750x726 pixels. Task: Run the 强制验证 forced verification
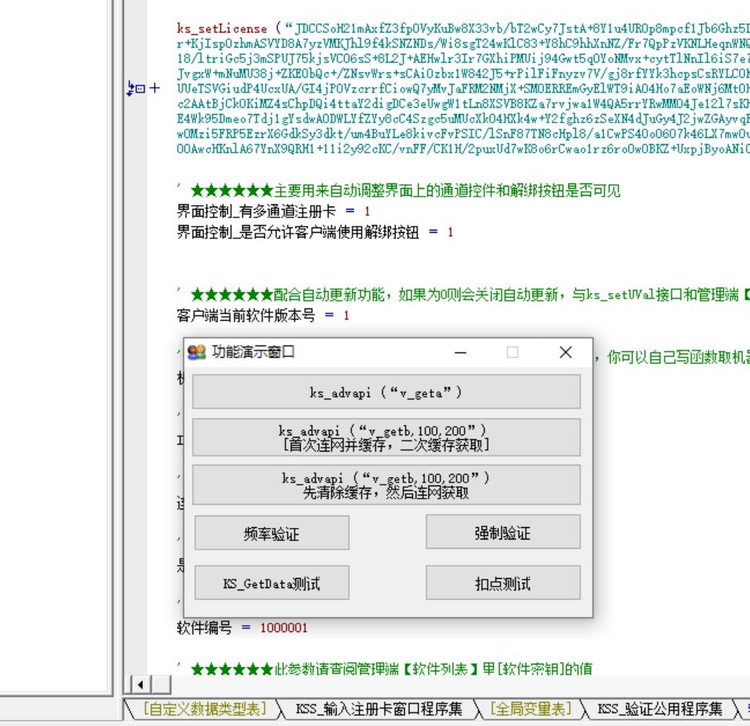503,533
